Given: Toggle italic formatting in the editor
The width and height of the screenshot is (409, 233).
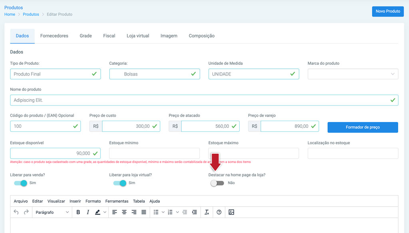Looking at the screenshot, I should 88,212.
